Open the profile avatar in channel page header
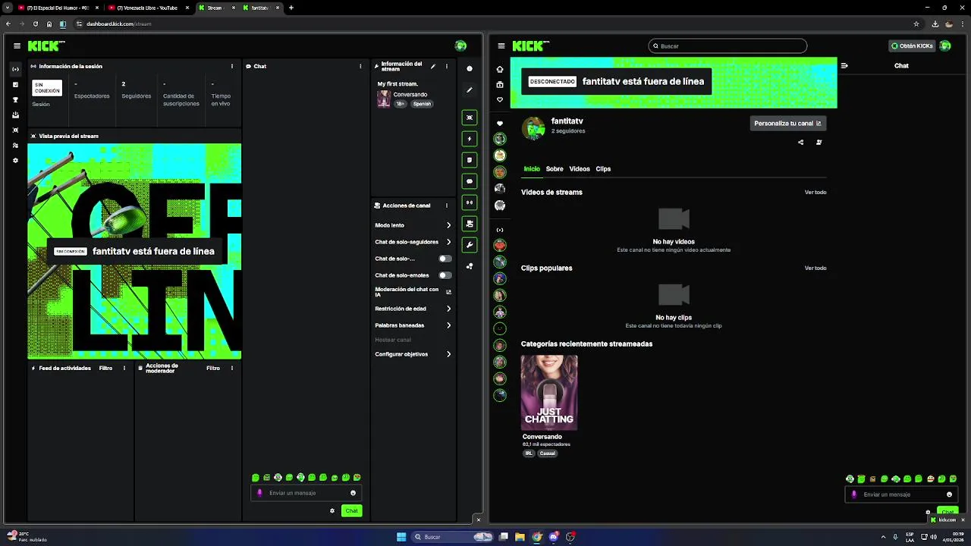 [x=945, y=45]
